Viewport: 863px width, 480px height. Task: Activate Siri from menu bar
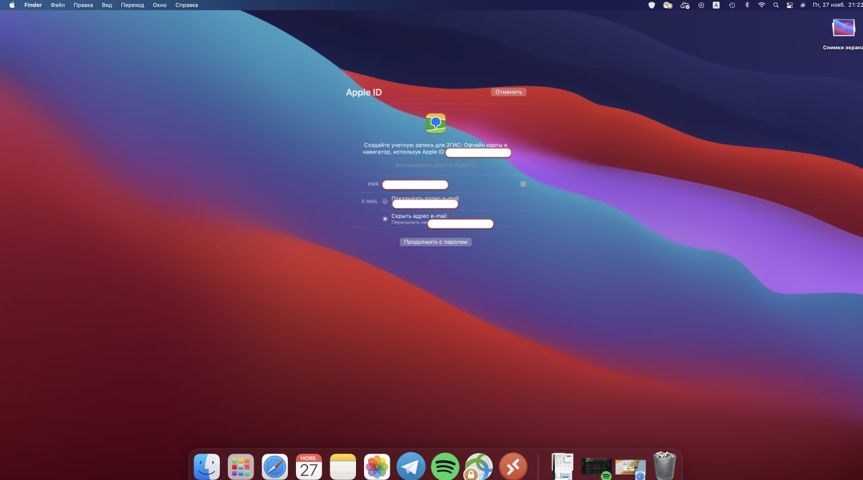pyautogui.click(x=802, y=5)
